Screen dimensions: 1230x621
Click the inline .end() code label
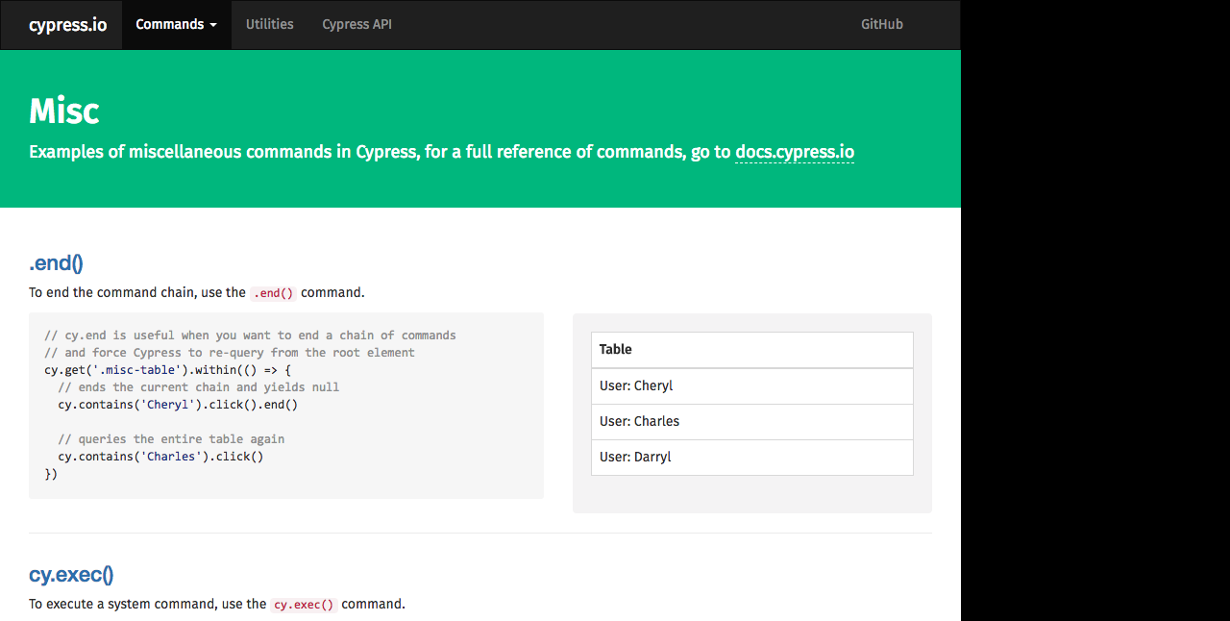(x=273, y=293)
